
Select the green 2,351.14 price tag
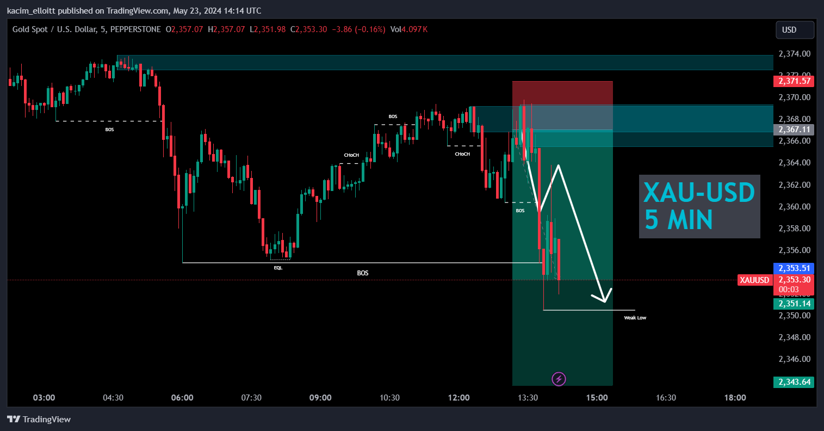coord(794,304)
